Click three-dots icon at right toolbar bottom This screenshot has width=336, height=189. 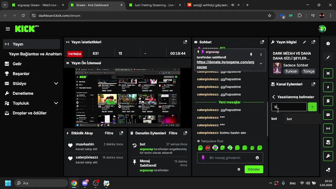[x=328, y=170]
